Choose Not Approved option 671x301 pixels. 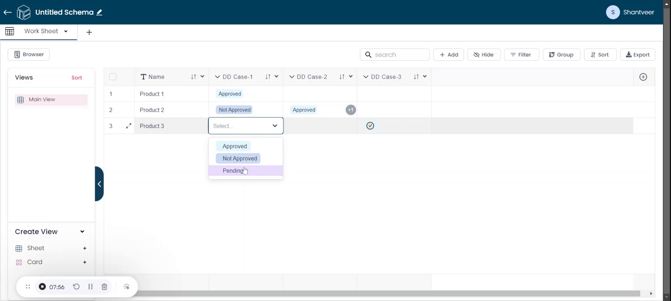tap(239, 159)
